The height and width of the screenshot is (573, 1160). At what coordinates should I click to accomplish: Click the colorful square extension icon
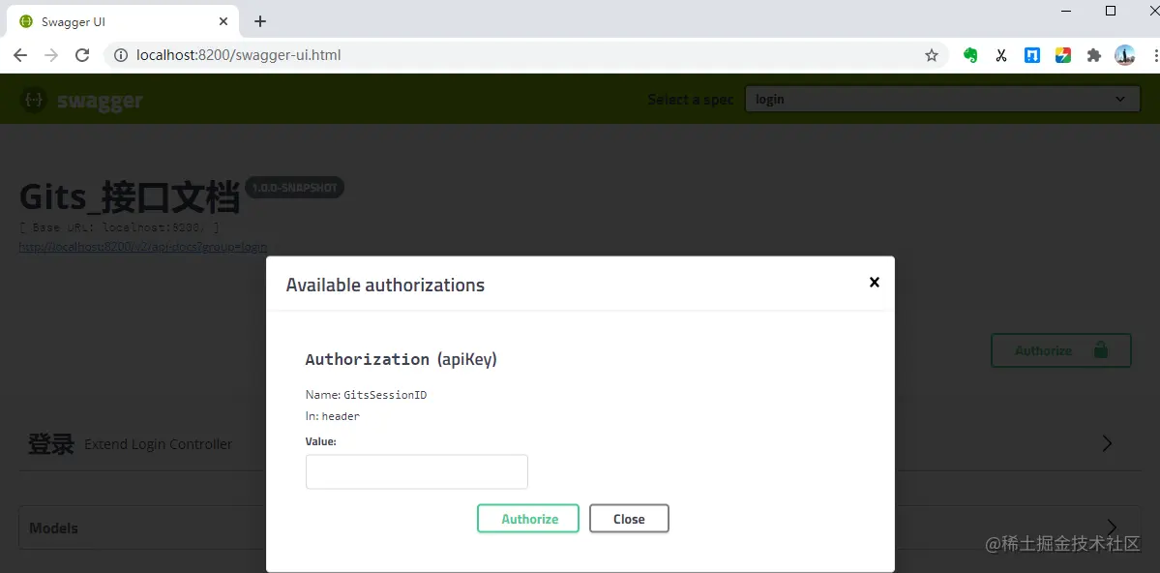point(1063,55)
